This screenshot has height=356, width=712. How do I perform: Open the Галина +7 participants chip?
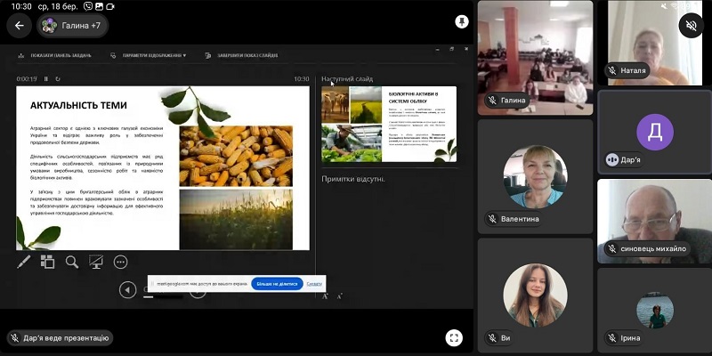point(73,26)
